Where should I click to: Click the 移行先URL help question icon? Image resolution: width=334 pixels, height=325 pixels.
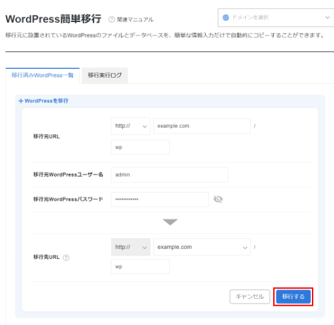(66, 257)
